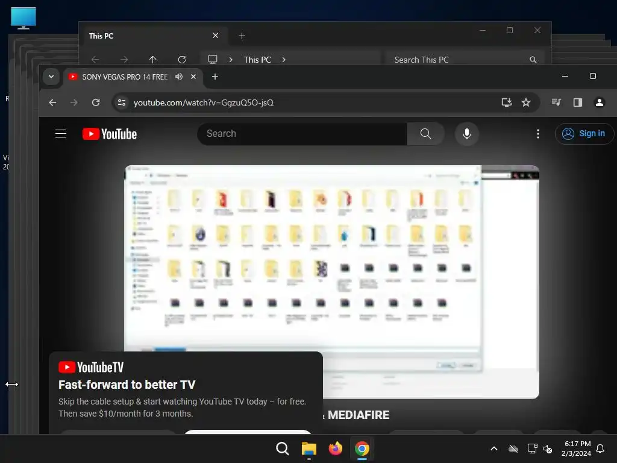Open File Explorer from taskbar
The width and height of the screenshot is (617, 463).
click(x=309, y=449)
